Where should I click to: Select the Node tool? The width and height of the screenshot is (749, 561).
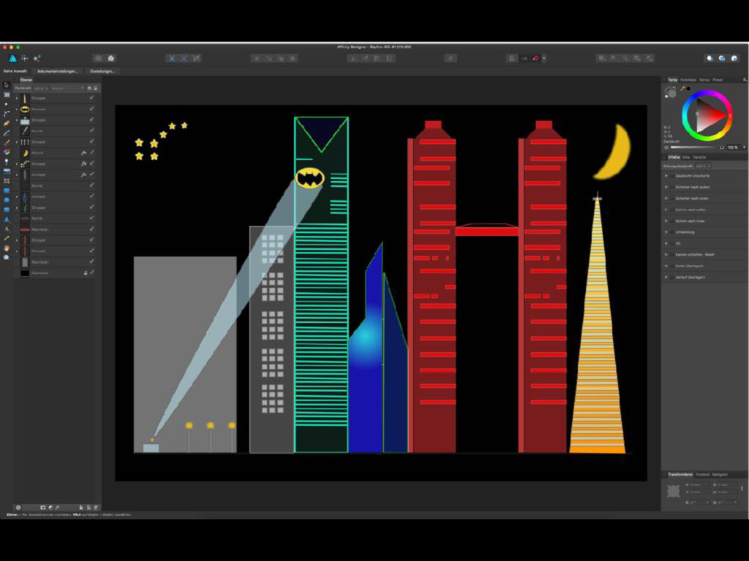click(6, 104)
